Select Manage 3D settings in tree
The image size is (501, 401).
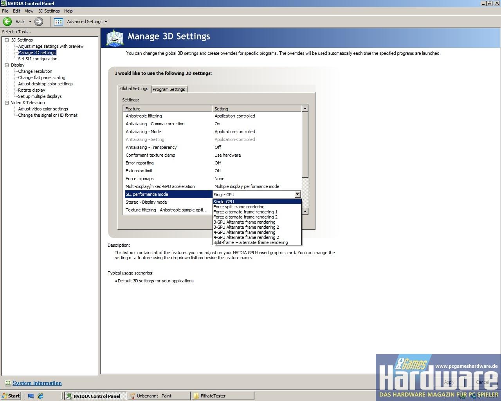pos(37,52)
